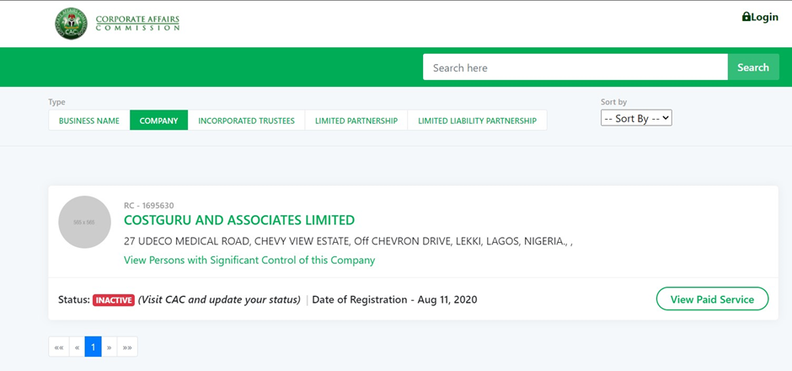Click the grey company placeholder avatar
The image size is (792, 371).
[84, 222]
